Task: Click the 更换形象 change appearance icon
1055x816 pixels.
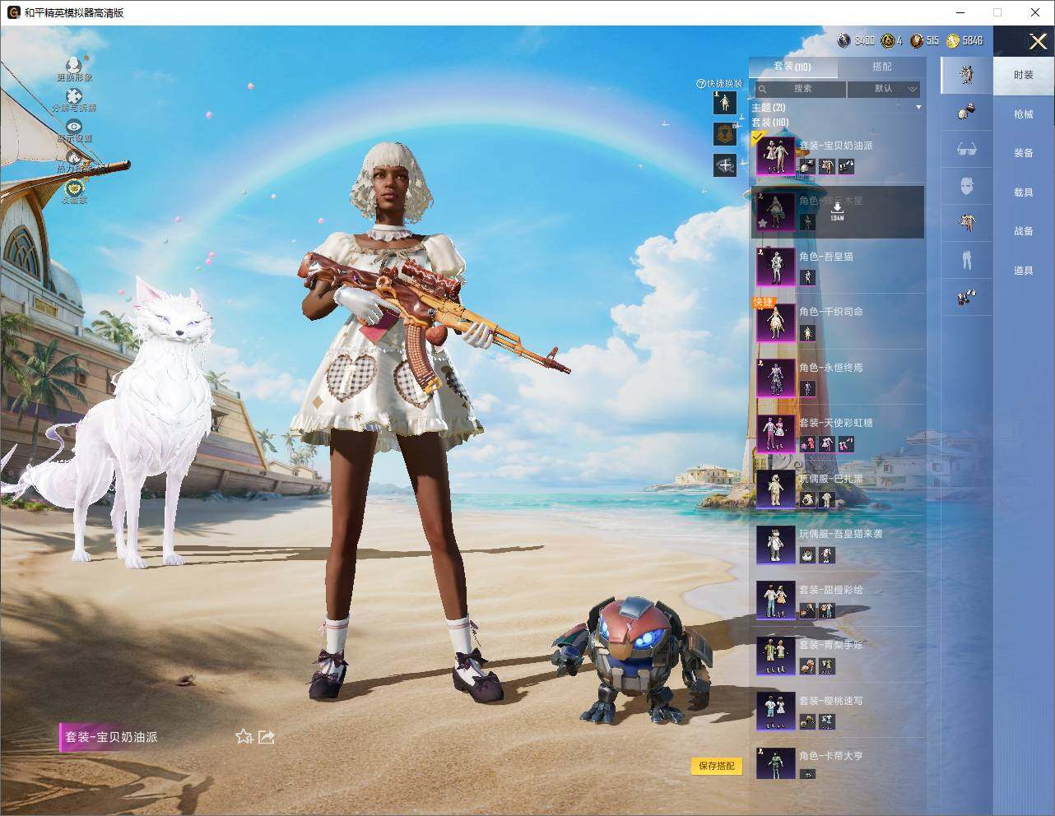Action: coord(74,65)
